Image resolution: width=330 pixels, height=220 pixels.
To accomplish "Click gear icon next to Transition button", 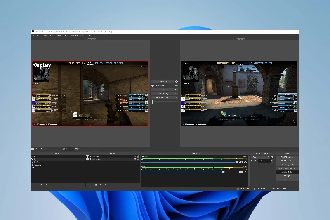I will click(177, 81).
